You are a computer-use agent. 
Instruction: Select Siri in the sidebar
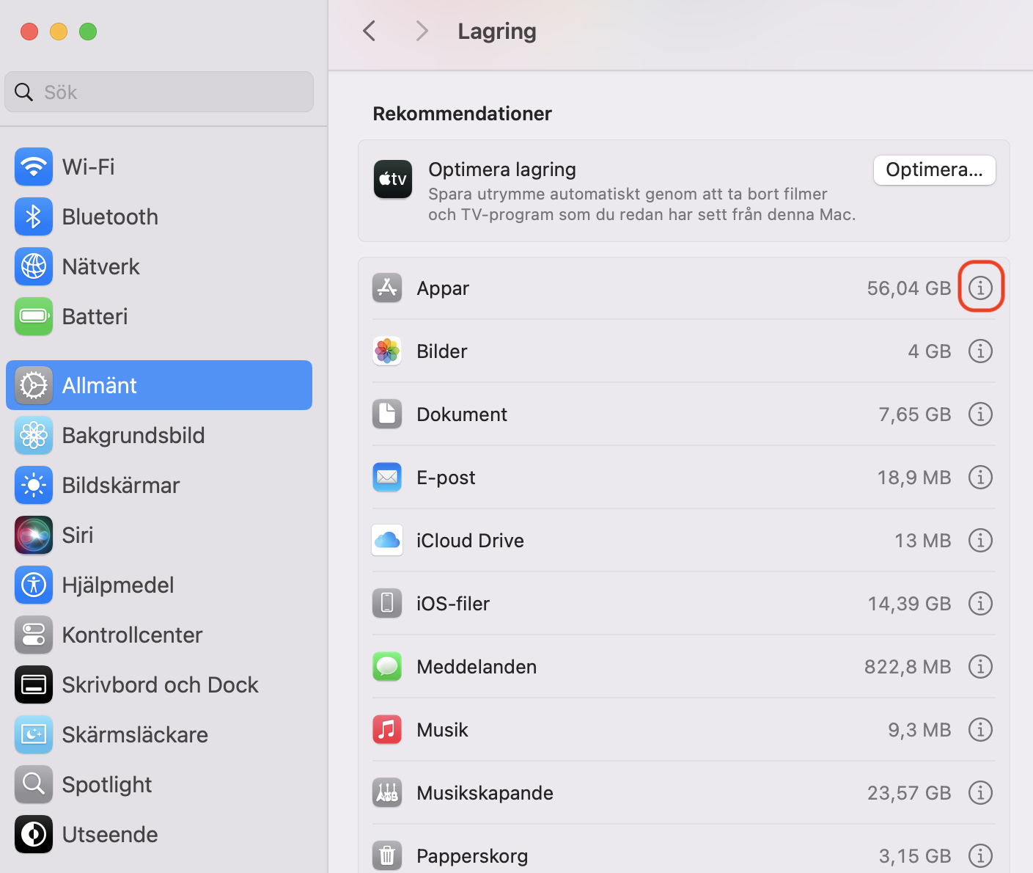(x=159, y=535)
